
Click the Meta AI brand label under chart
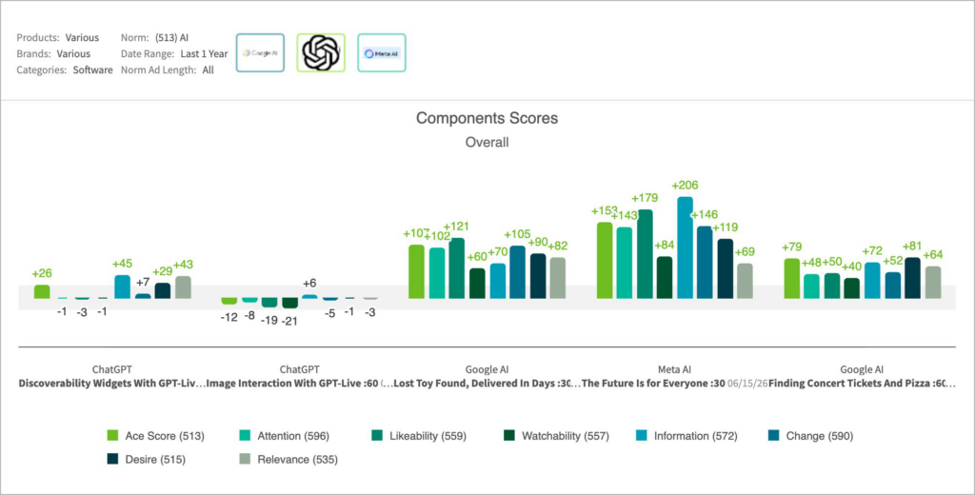[675, 369]
